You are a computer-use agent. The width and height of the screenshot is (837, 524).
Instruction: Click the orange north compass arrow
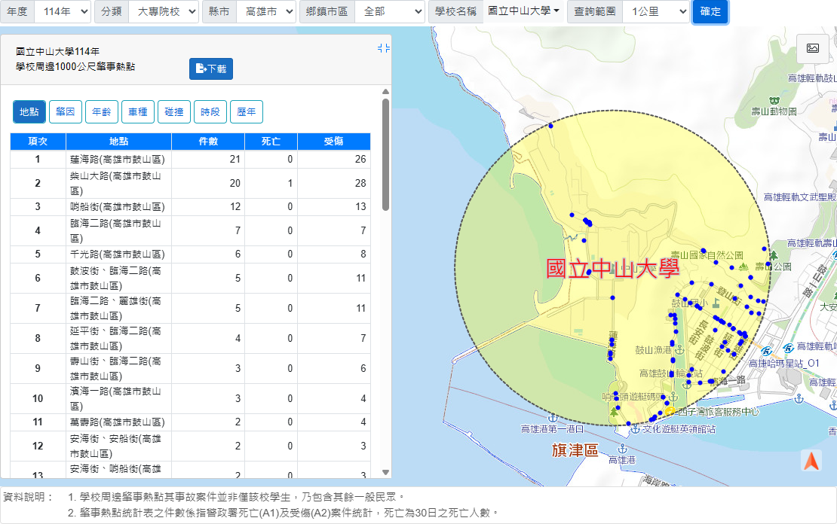(x=811, y=461)
